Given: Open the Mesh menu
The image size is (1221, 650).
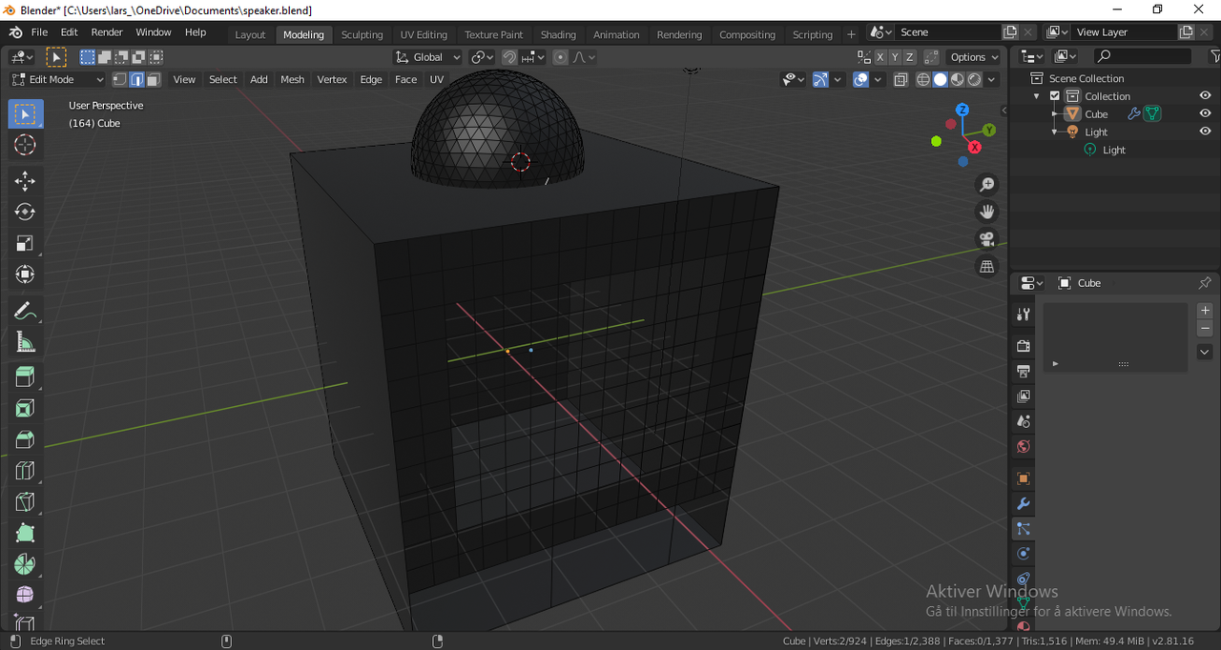Looking at the screenshot, I should pos(292,79).
